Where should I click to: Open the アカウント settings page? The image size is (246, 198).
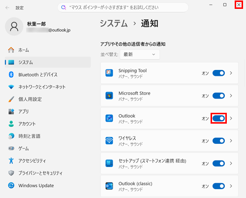coord(48,124)
